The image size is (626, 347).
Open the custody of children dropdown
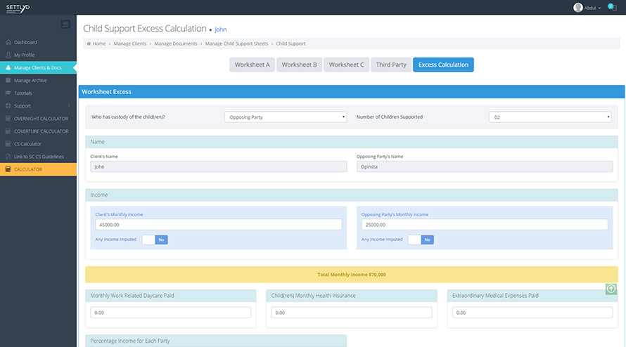[x=285, y=117]
